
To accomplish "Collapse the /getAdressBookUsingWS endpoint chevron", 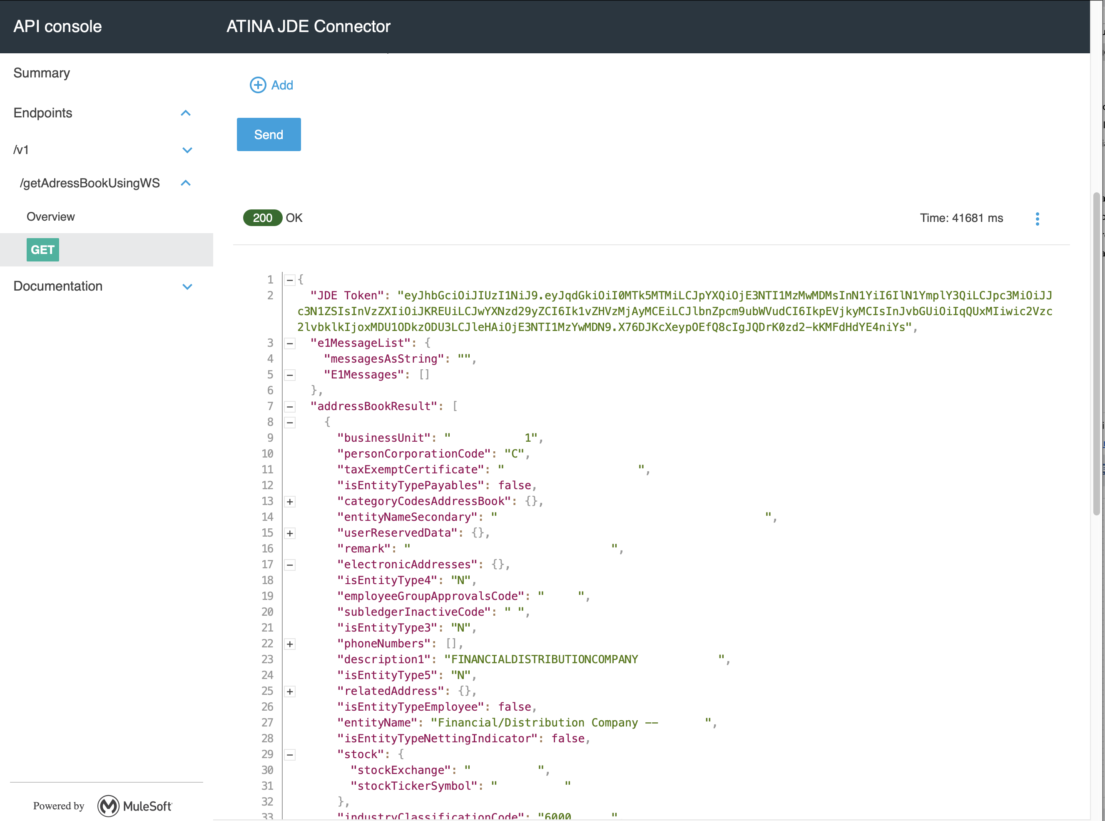I will (185, 183).
